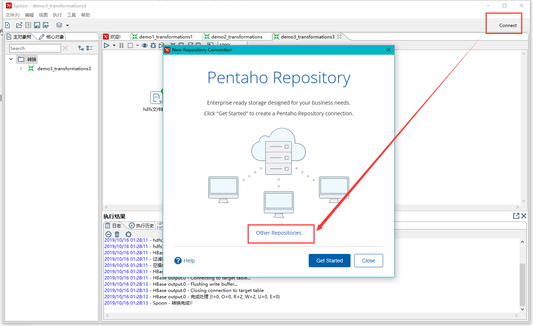Click the Connect button at top right
The width and height of the screenshot is (533, 326).
pyautogui.click(x=508, y=26)
